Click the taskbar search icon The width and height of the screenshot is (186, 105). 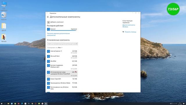pyautogui.click(x=5, y=104)
